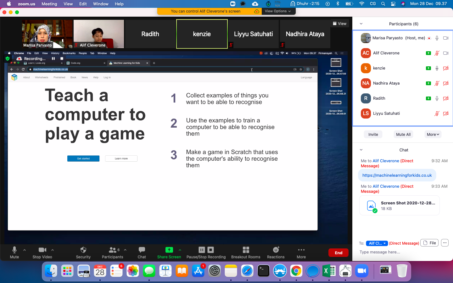This screenshot has height=283, width=453.
Task: Open the Reactions menu
Action: [276, 252]
